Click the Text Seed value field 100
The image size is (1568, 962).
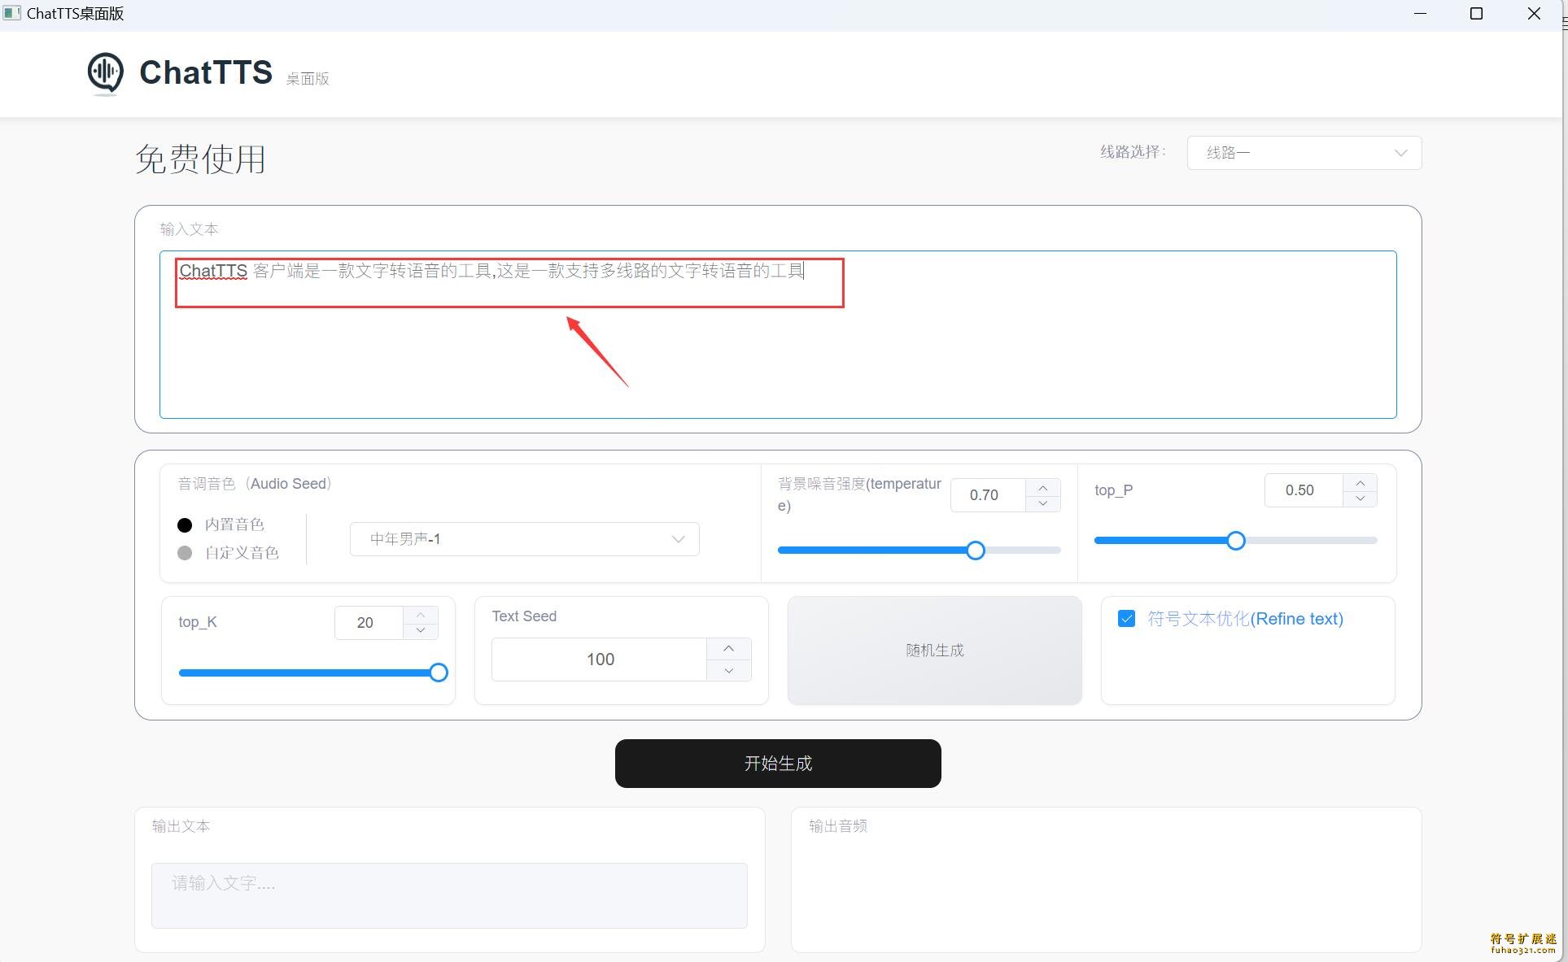[x=600, y=659]
